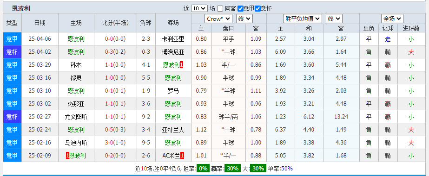429x176 pixels.
Task: Click the 亚特兰大 away team
Action: [173, 130]
